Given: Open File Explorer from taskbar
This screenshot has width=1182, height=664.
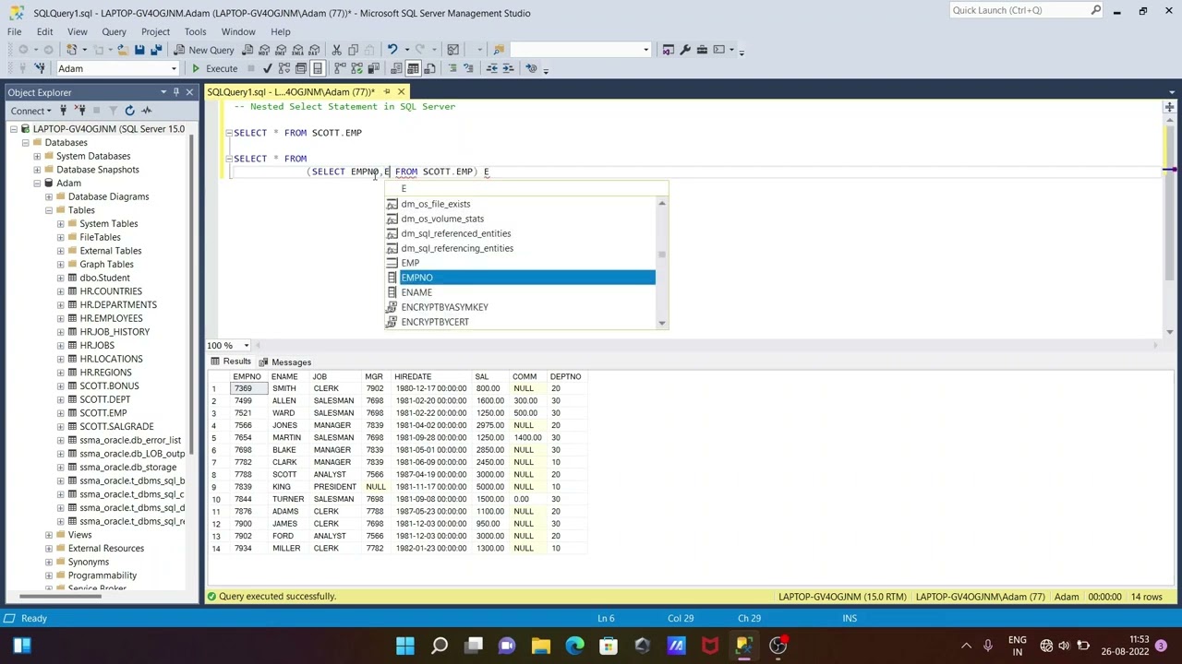Looking at the screenshot, I should pyautogui.click(x=541, y=646).
